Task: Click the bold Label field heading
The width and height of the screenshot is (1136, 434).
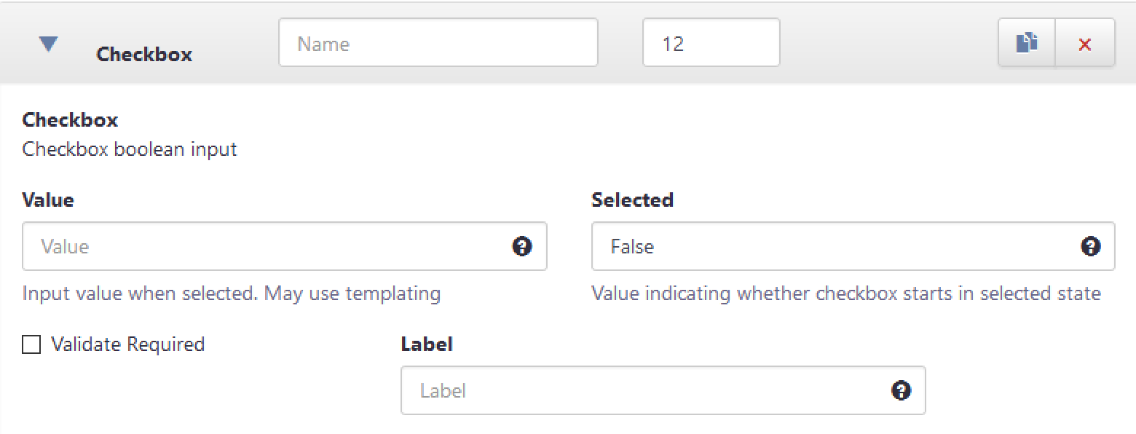Action: pyautogui.click(x=427, y=344)
